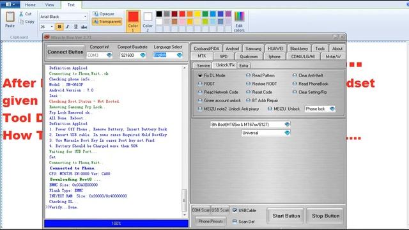The height and width of the screenshot is (230, 409).
Task: Select BT Addr Repair radio button
Action: click(249, 100)
